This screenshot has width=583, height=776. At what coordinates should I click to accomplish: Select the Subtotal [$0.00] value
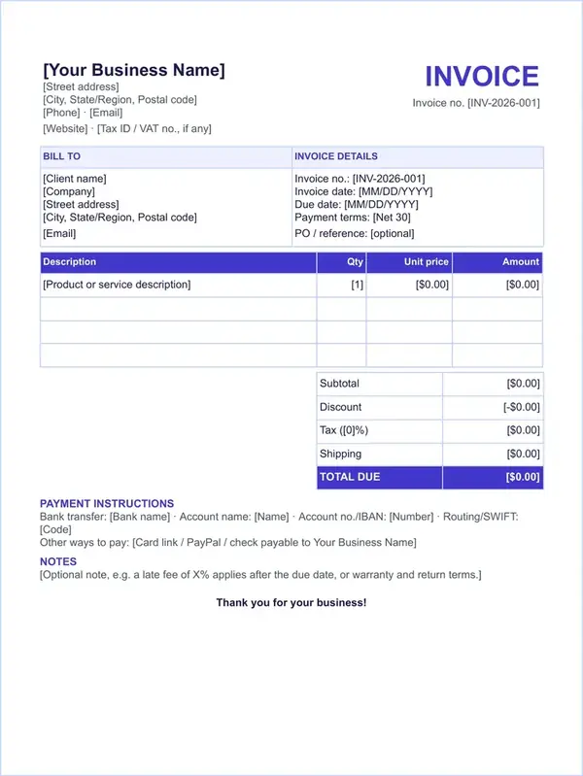pos(523,384)
